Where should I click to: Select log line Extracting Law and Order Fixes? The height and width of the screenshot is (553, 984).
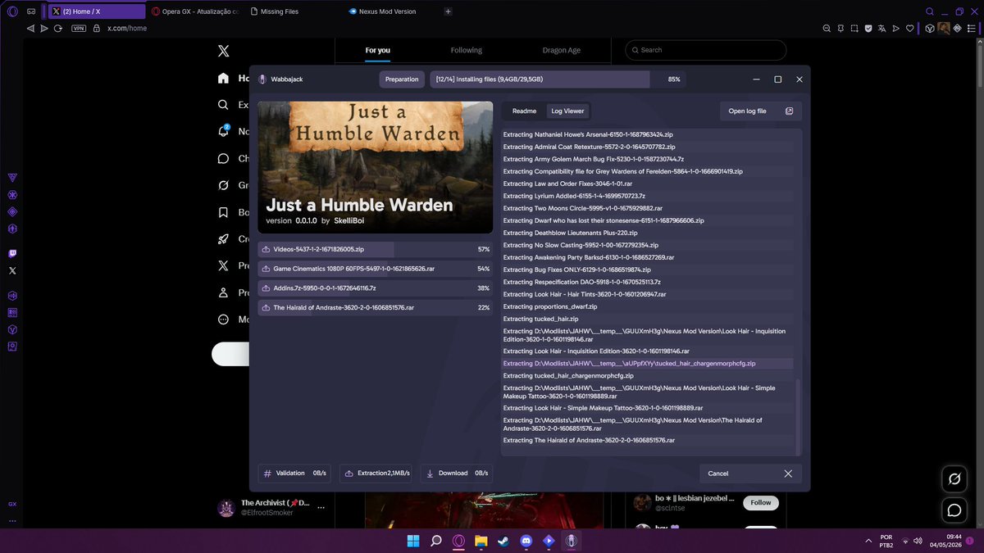click(x=567, y=184)
